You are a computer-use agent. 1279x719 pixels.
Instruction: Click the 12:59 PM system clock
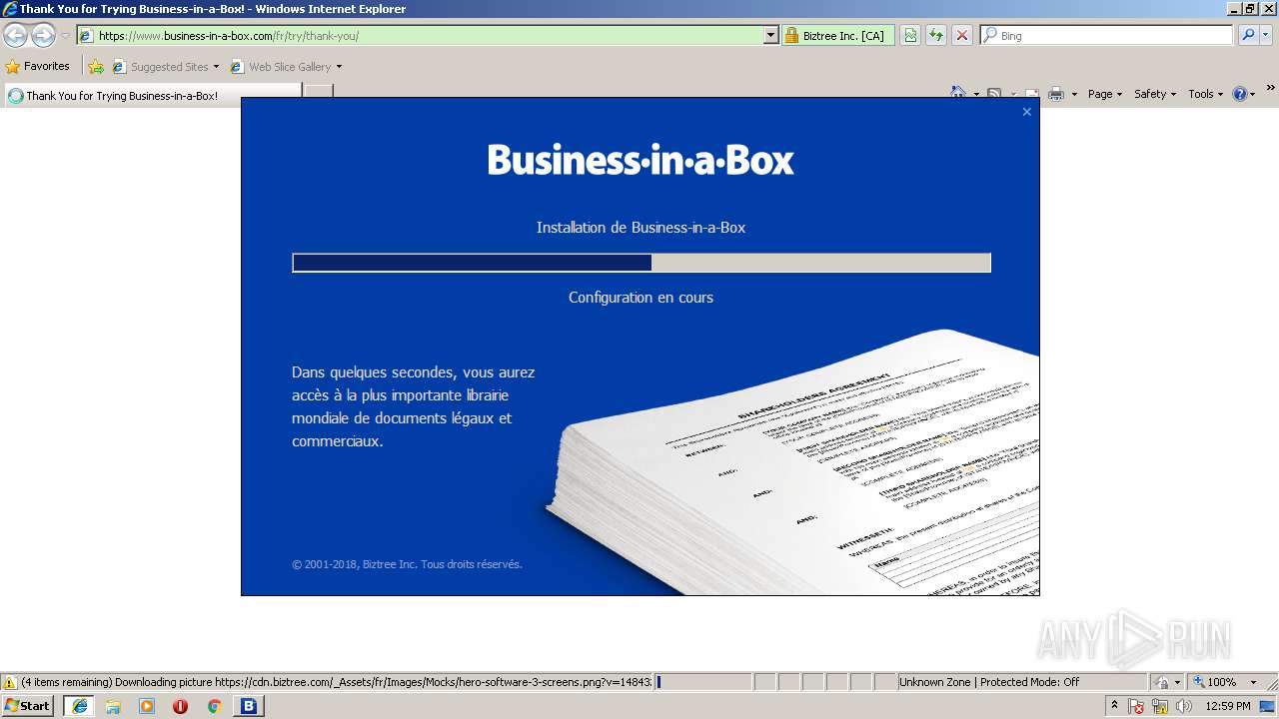click(x=1228, y=706)
